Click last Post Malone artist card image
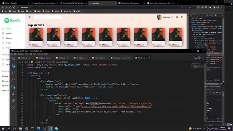The image size is (233, 131). pyautogui.click(x=175, y=34)
